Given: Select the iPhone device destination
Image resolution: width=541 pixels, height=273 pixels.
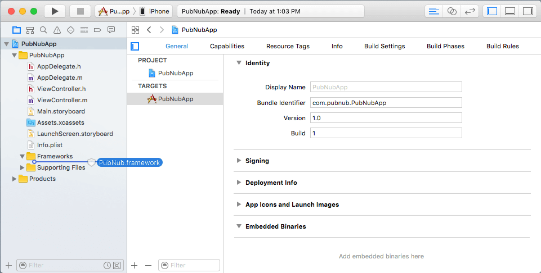Looking at the screenshot, I should click(154, 11).
